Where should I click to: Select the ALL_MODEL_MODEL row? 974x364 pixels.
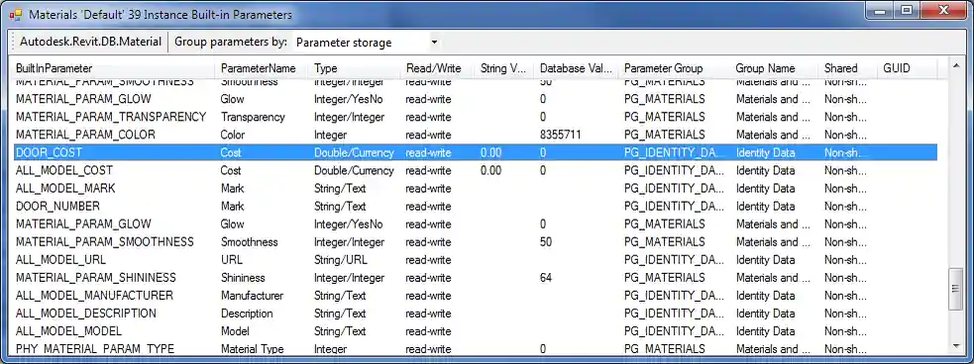476,331
